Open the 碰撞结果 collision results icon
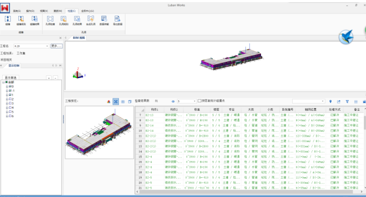Screen dimensions: 366x197 click(34, 20)
